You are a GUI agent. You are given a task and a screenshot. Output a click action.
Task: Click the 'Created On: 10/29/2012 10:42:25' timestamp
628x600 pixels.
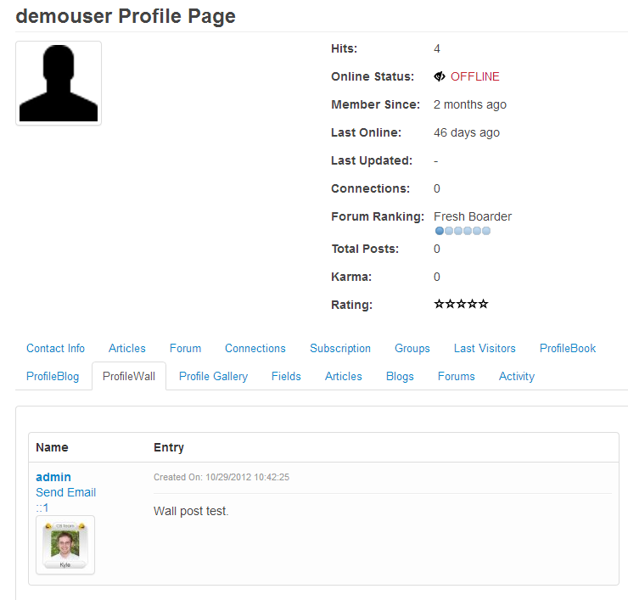tap(221, 477)
